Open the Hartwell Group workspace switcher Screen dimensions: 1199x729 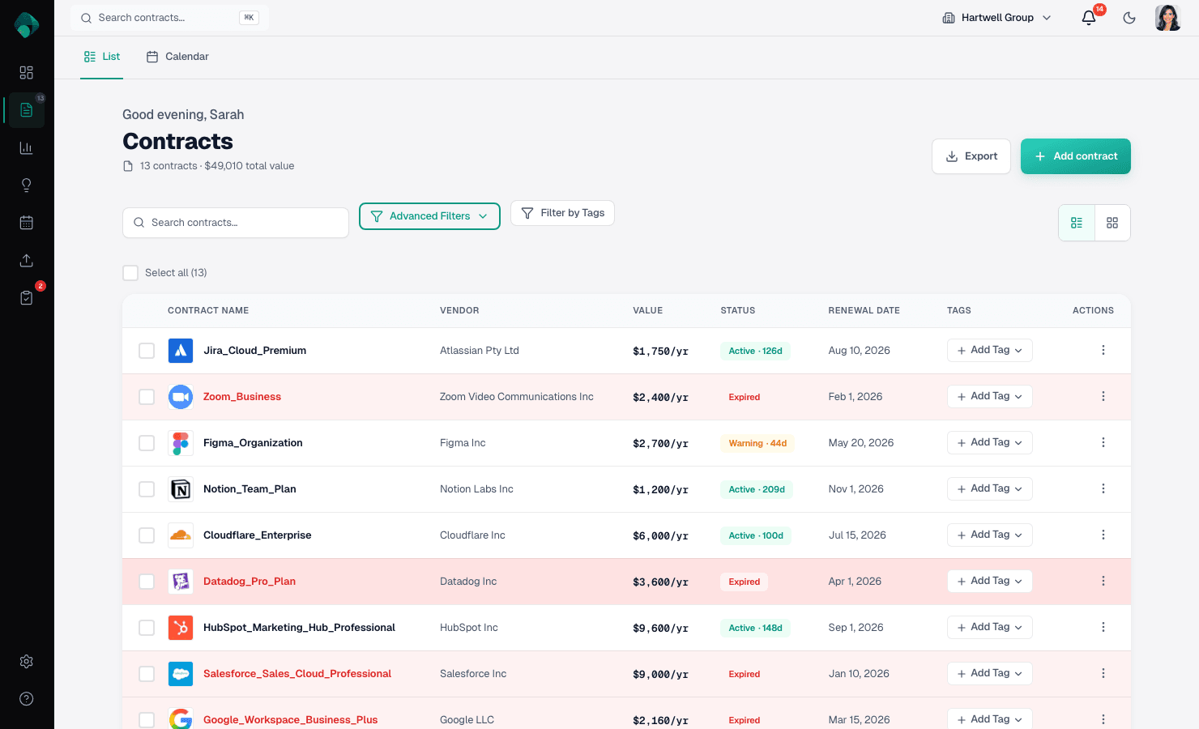point(996,17)
